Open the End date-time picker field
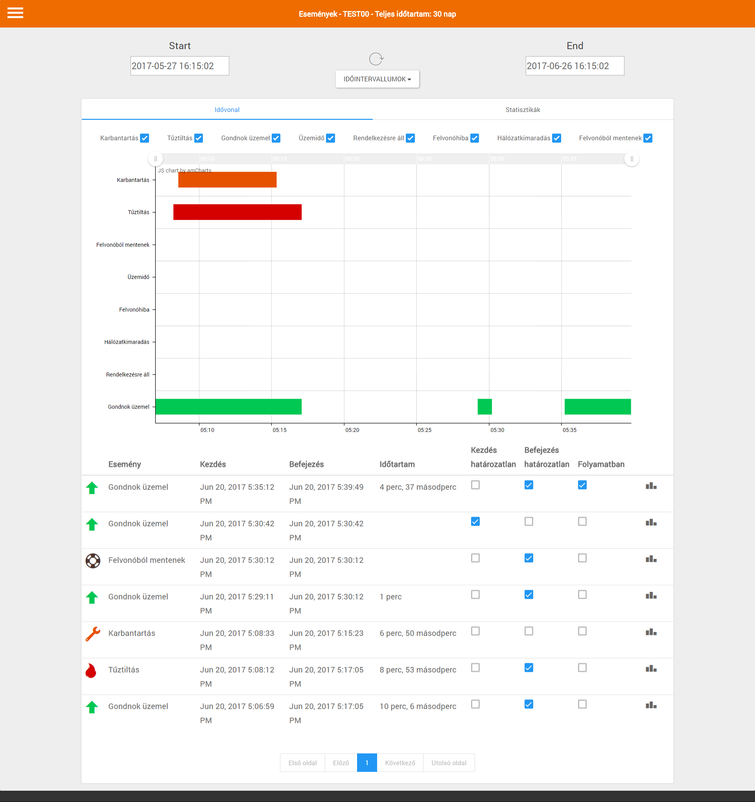 tap(575, 66)
